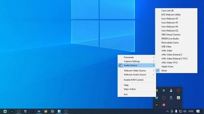Viewport: 204px width, 114px height.
Task: Expand the Webcam Video Source submenu
Action: [x=137, y=71]
